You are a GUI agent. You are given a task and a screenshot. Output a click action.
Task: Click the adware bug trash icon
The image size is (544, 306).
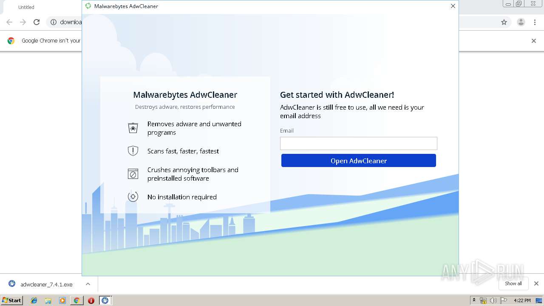[133, 128]
